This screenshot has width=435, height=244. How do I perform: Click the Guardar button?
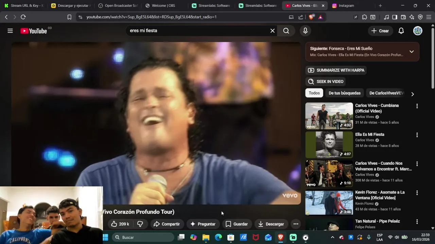click(237, 224)
